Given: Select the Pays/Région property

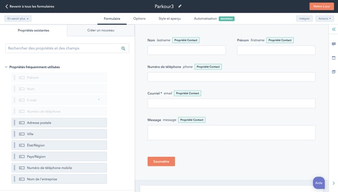Looking at the screenshot, I should (x=59, y=156).
